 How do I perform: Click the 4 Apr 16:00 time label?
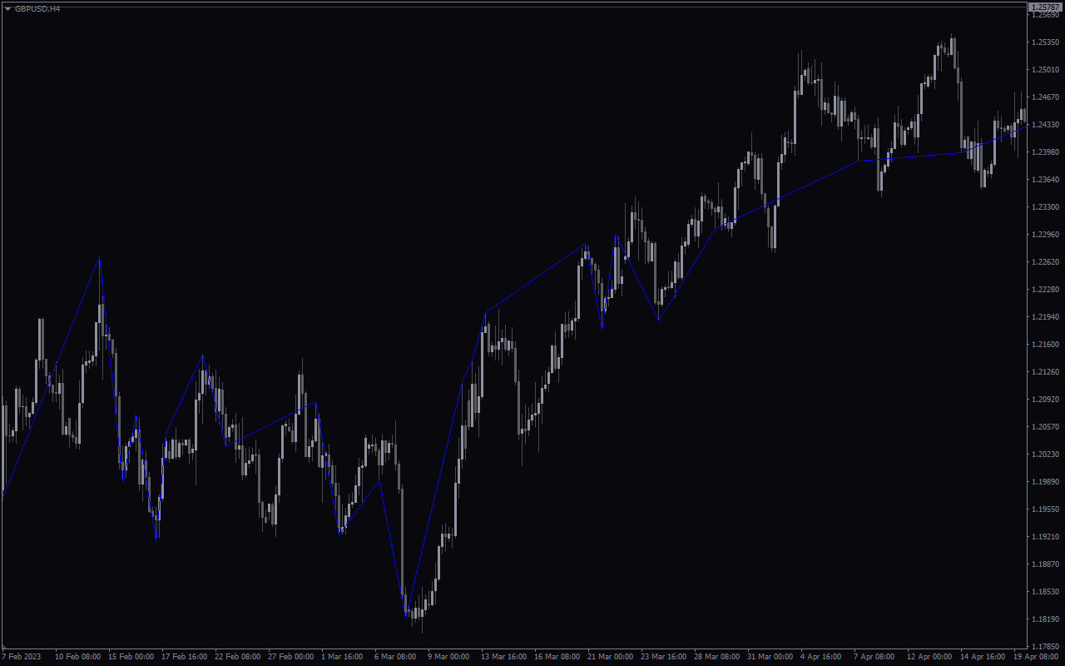(821, 656)
